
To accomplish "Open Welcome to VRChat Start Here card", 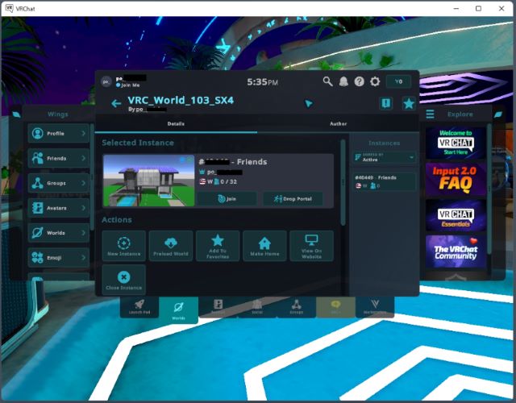I will tap(456, 143).
